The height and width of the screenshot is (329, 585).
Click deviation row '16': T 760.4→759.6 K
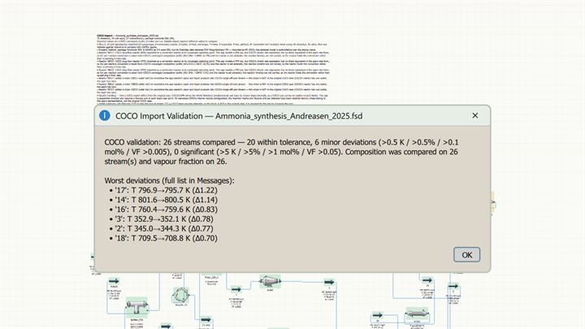click(166, 210)
